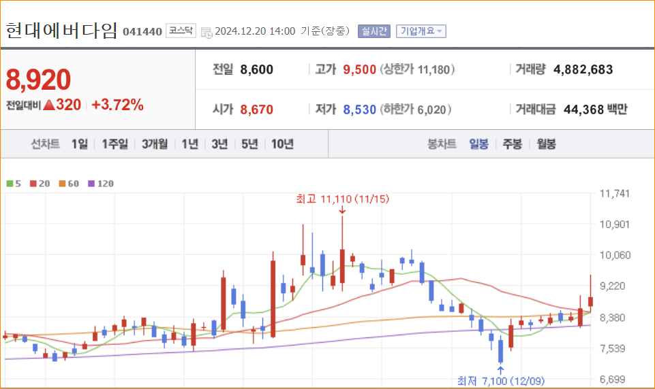Viewport: 655px width, 389px height.
Task: Click the 8,380 y-axis price label
Action: (x=612, y=318)
